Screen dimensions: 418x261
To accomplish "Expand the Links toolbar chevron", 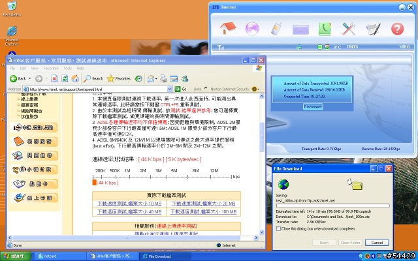I will 206,88.
